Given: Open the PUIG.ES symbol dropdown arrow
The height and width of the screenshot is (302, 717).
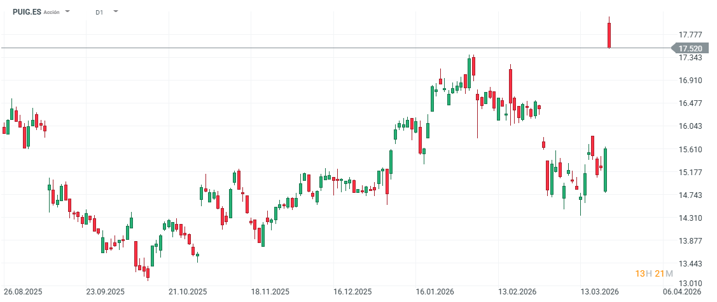Looking at the screenshot, I should click(x=68, y=12).
